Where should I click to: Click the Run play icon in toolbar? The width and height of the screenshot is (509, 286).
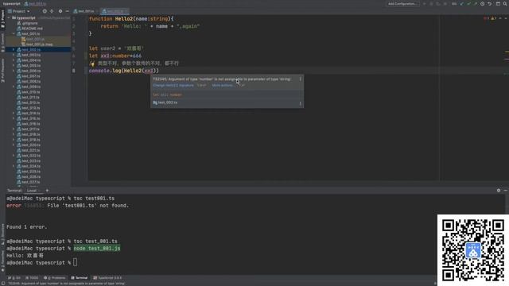pyautogui.click(x=424, y=4)
